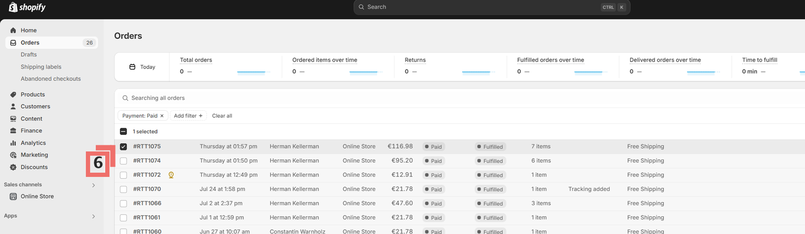Viewport: 805px width, 234px height.
Task: Click the Searching all orders field
Action: (283, 98)
